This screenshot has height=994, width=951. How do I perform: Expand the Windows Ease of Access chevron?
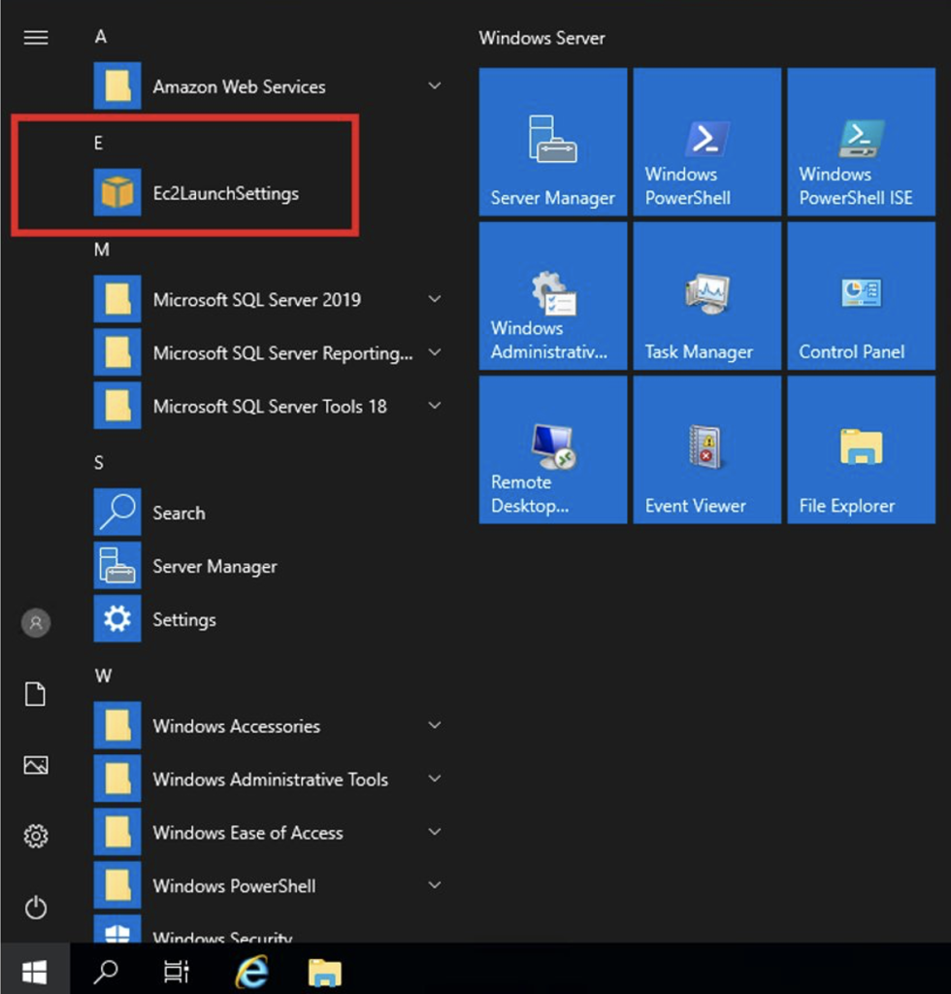[x=435, y=831]
